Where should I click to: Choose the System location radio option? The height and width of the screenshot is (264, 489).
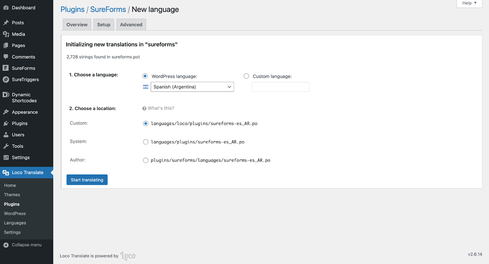coord(146,142)
